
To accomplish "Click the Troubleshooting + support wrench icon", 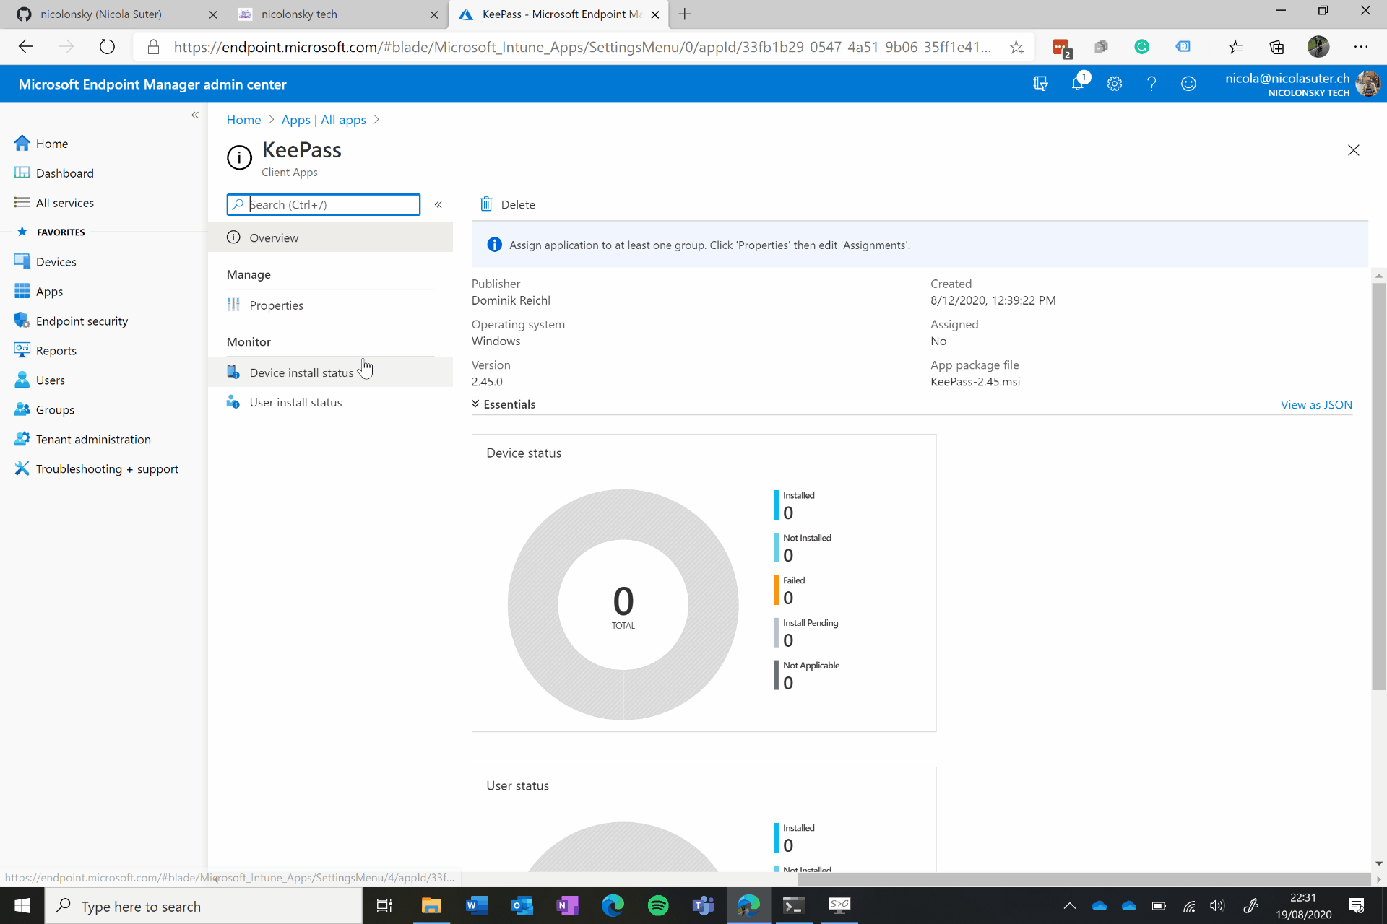I will click(x=22, y=468).
